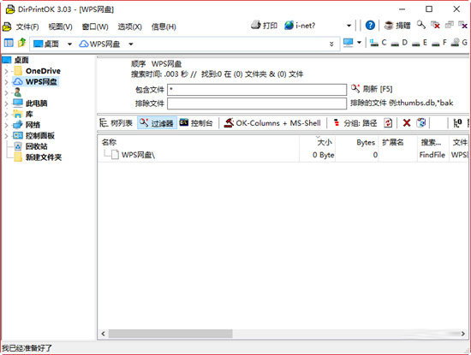Open the 选项(X) menu

click(130, 27)
